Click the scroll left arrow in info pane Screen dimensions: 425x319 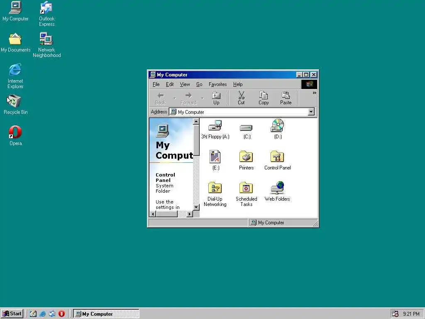point(153,214)
